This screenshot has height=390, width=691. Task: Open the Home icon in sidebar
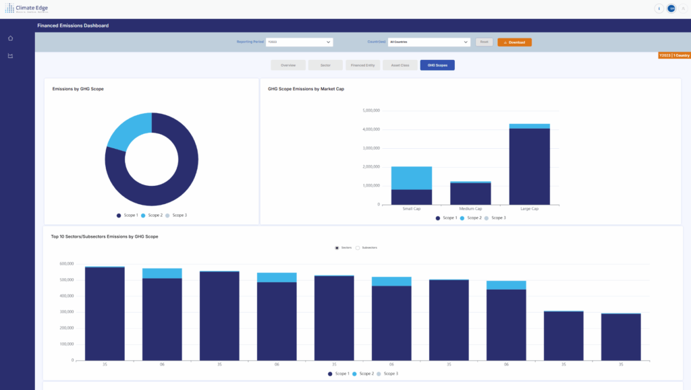coord(10,38)
